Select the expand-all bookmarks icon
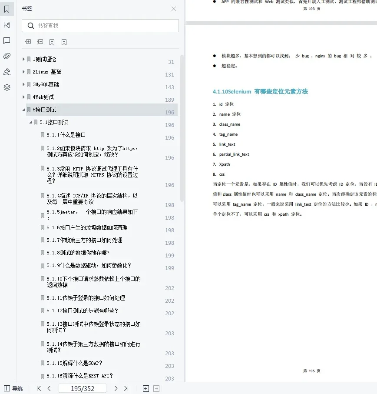377x394 pixels. pyautogui.click(x=27, y=42)
